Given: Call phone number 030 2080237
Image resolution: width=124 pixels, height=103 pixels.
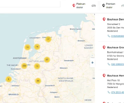Looking at the screenshot, I should click(118, 64).
